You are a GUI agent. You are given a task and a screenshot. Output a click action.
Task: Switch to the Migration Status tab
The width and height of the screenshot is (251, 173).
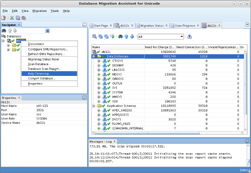(x=152, y=26)
